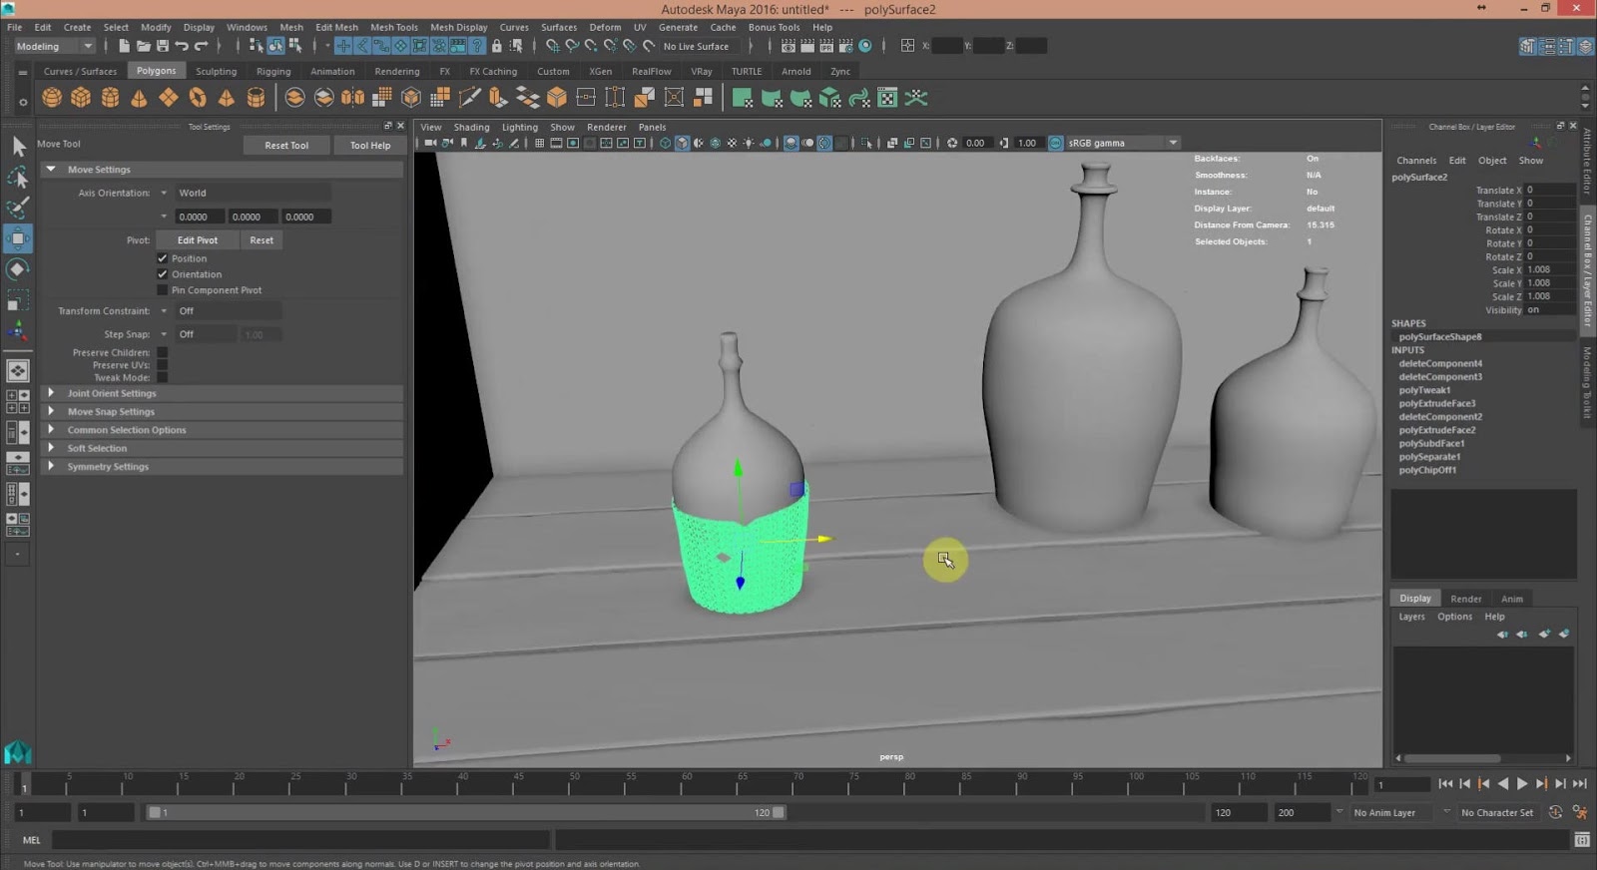
Task: Open the Axis Orientation World dropdown
Action: coord(253,193)
